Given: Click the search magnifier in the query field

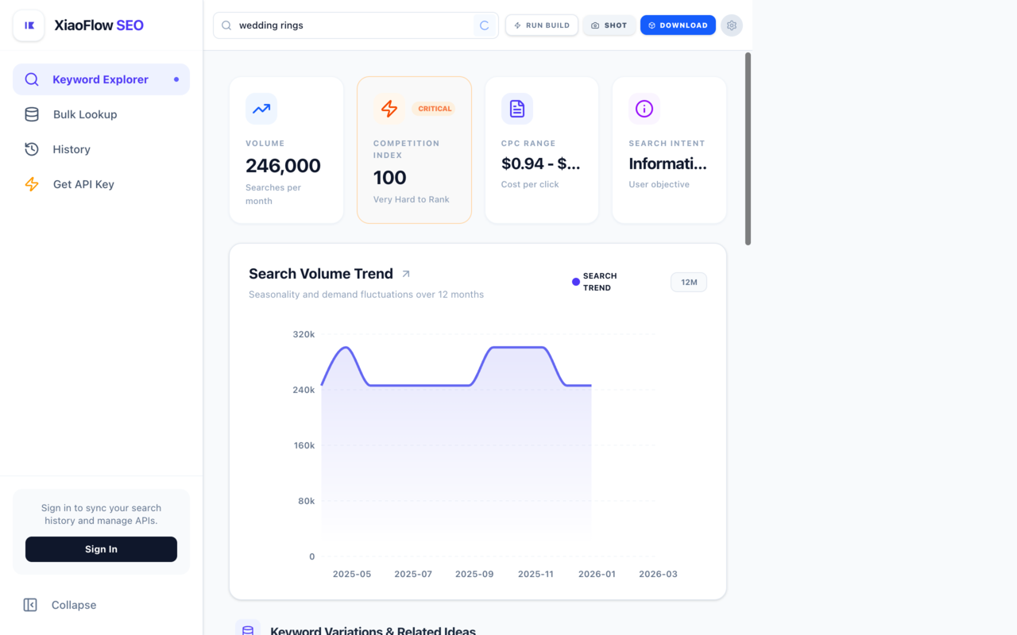Looking at the screenshot, I should [226, 25].
